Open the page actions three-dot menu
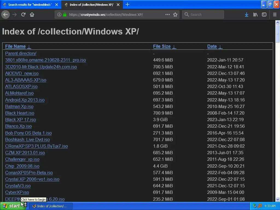The height and width of the screenshot is (210, 280). click(168, 14)
